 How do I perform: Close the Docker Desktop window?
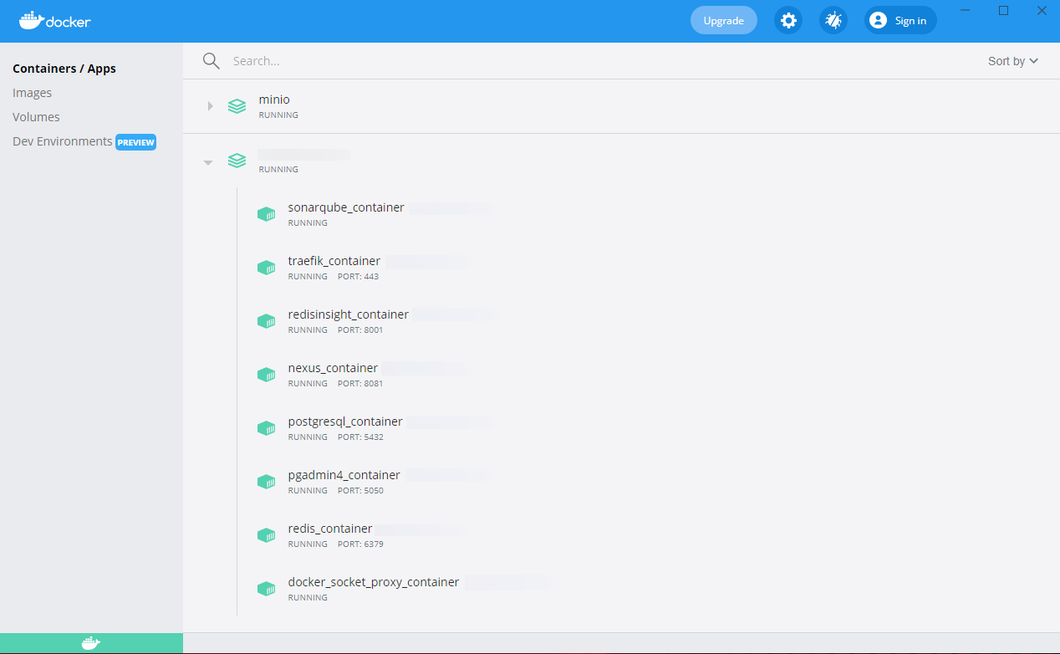click(1042, 10)
